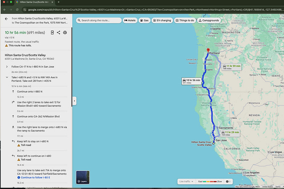The width and height of the screenshot is (284, 189).
Task: Click the green macOS fullscreen window button
Action: pos(11,2)
